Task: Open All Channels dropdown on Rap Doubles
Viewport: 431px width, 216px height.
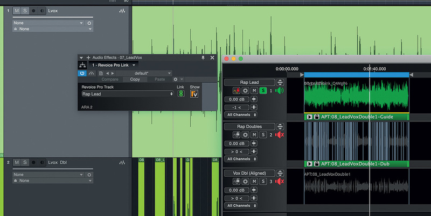Action: [241, 160]
